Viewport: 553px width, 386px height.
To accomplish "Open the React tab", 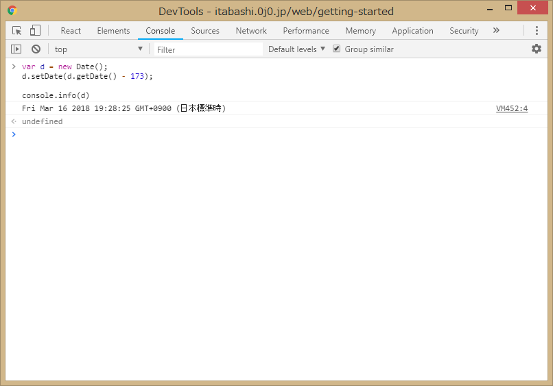I will click(71, 31).
